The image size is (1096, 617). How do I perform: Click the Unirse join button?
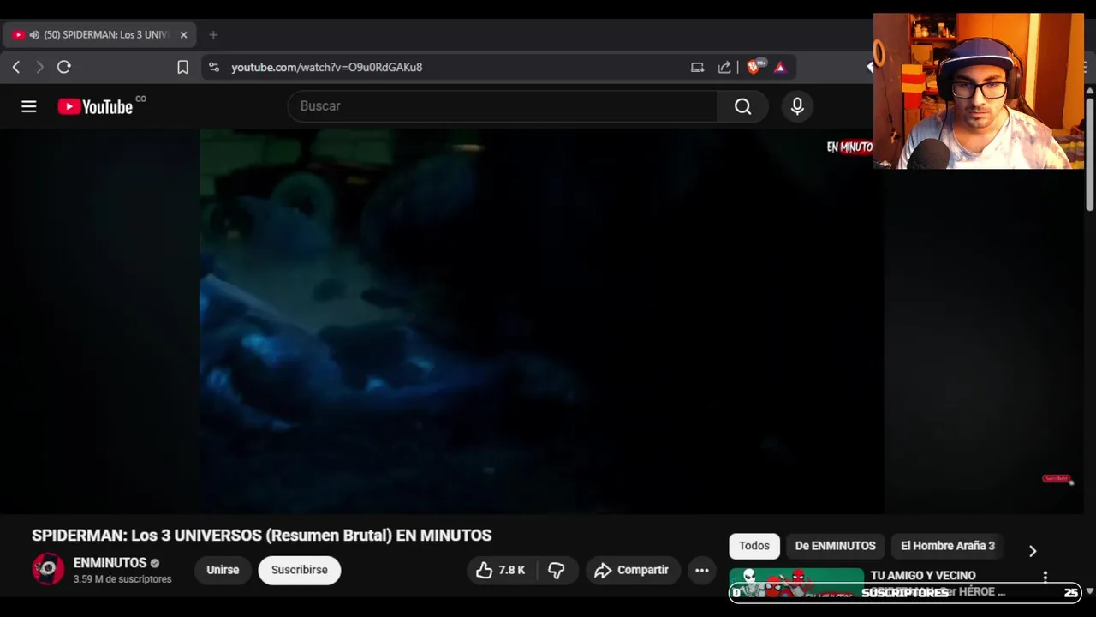coord(223,570)
